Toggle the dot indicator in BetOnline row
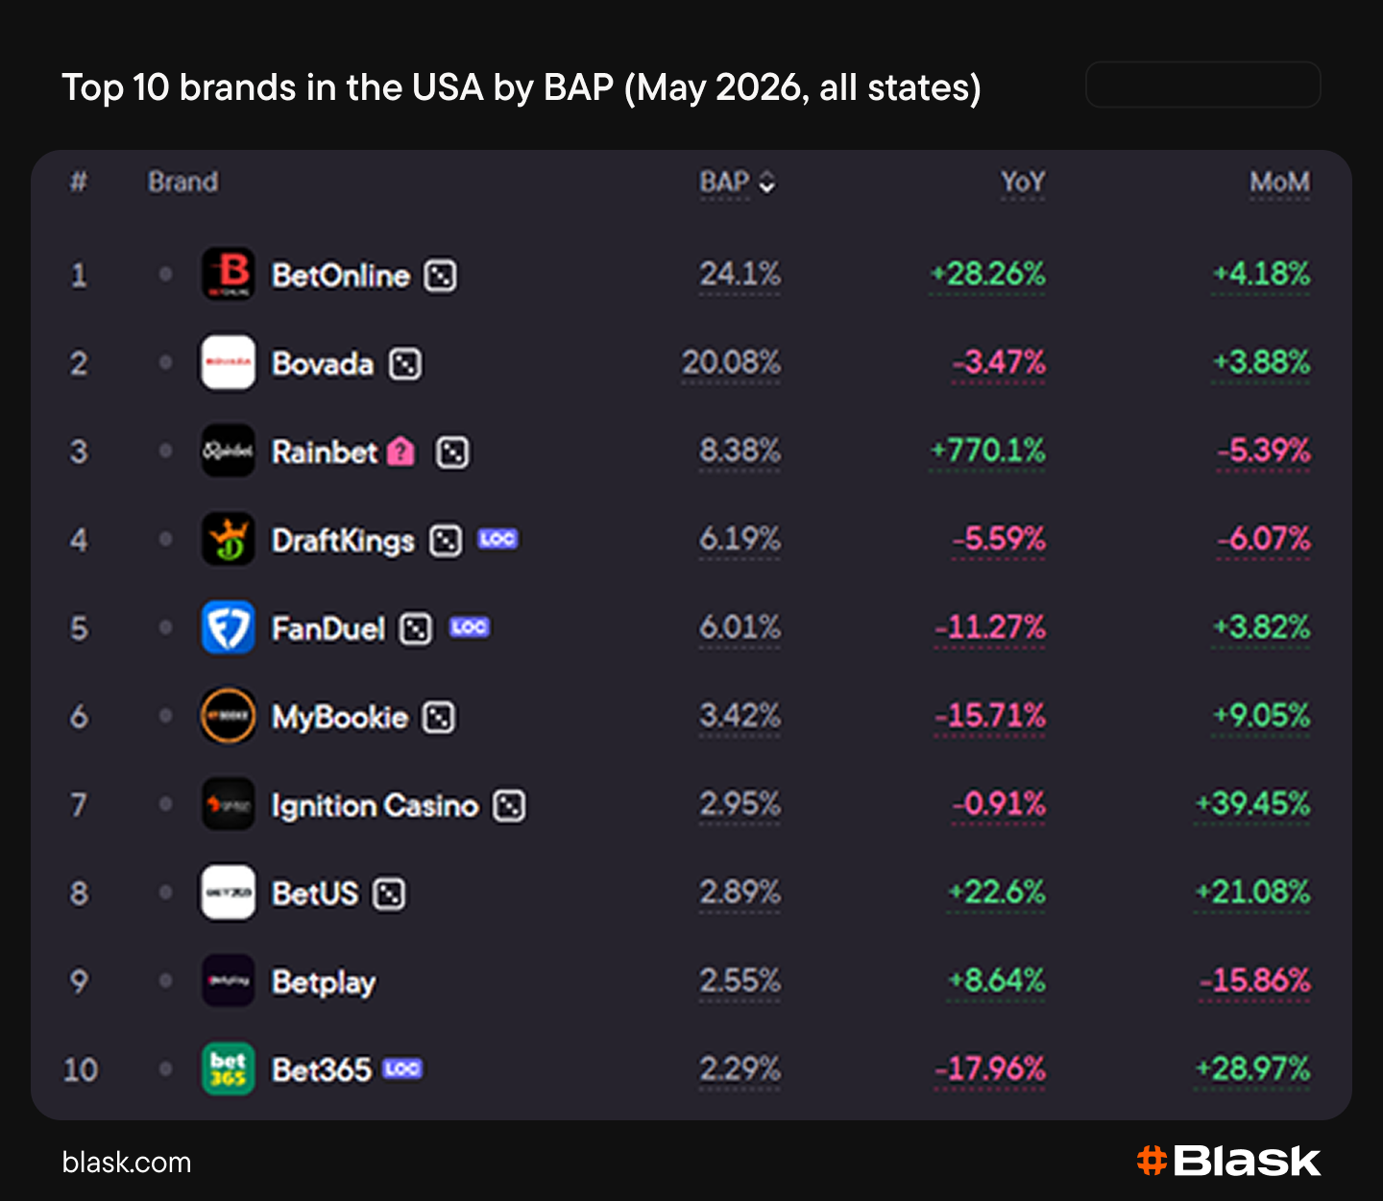 point(165,275)
